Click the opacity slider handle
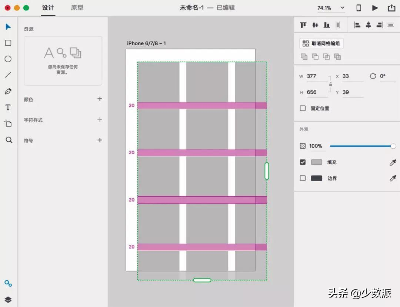Viewport: 400px width, 307px height. coord(393,146)
